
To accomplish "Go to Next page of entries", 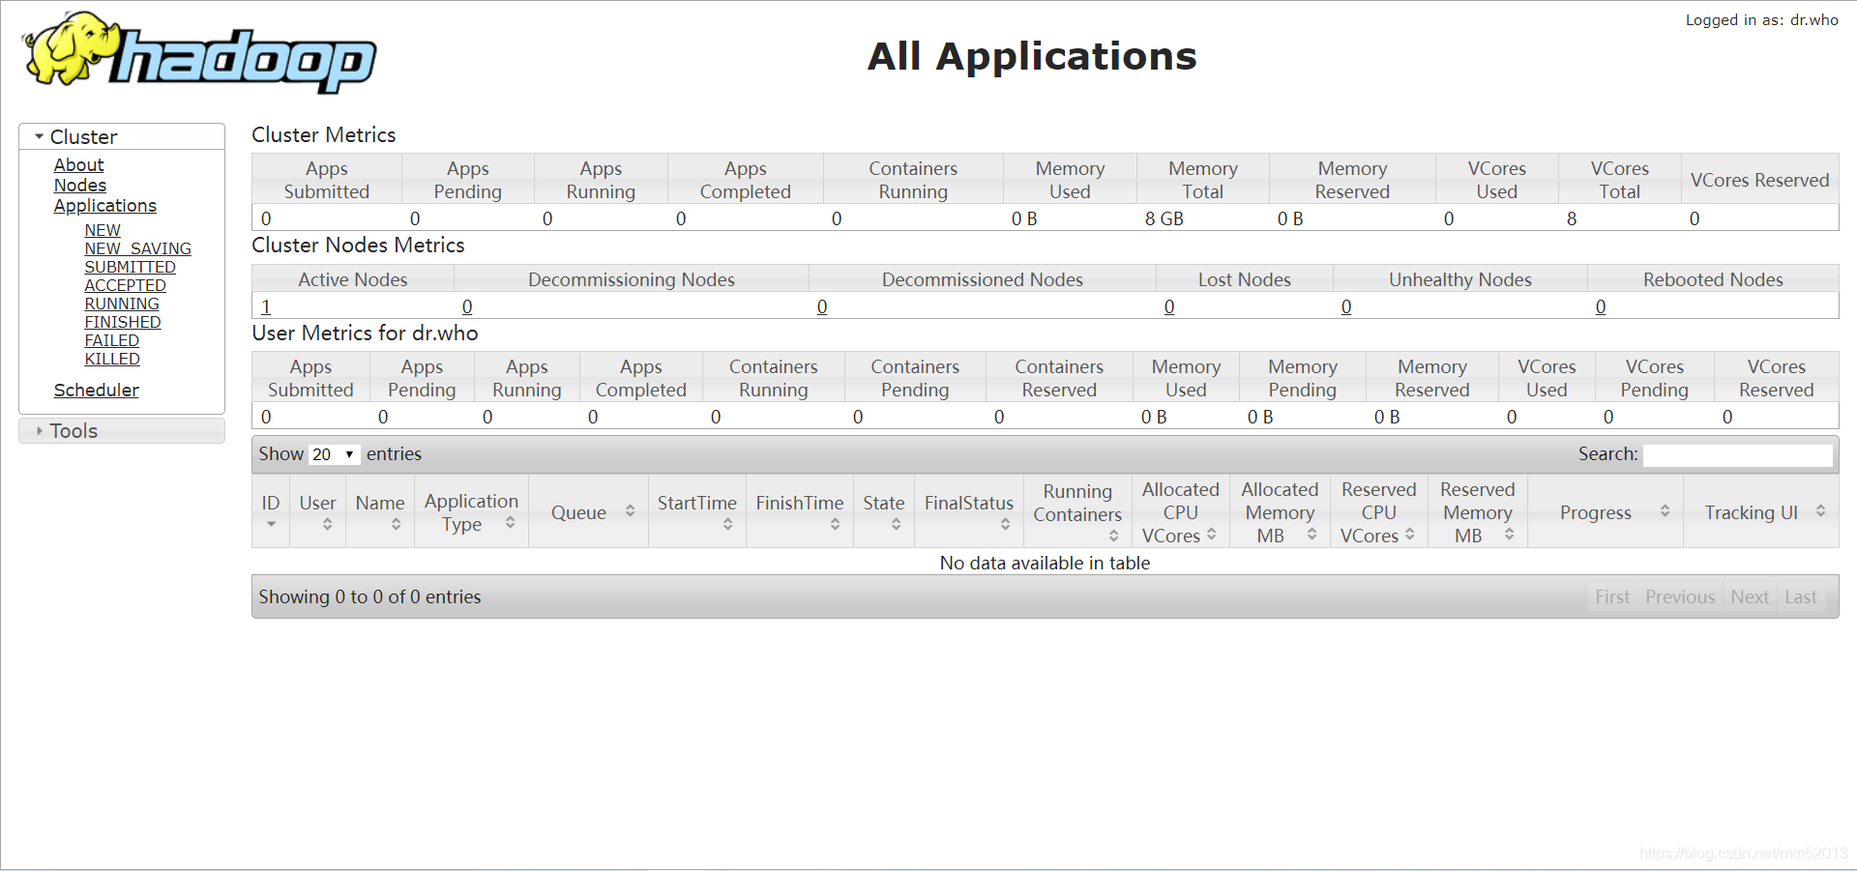I will click(x=1750, y=597).
